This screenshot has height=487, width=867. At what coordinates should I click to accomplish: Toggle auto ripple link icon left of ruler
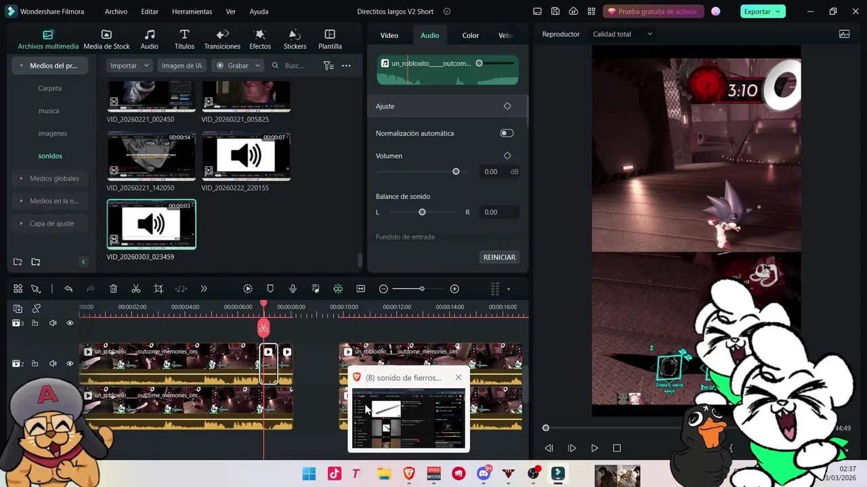tap(37, 308)
